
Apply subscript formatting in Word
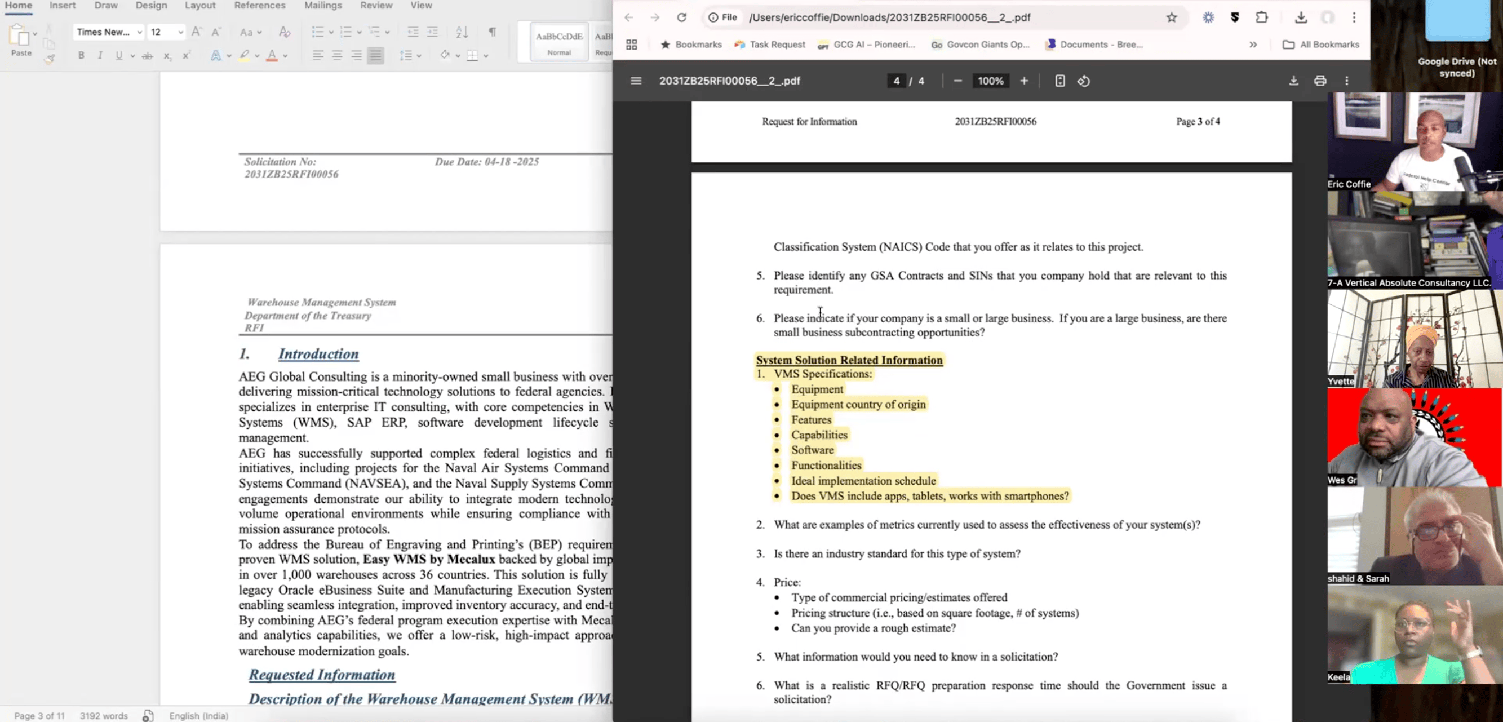click(167, 56)
